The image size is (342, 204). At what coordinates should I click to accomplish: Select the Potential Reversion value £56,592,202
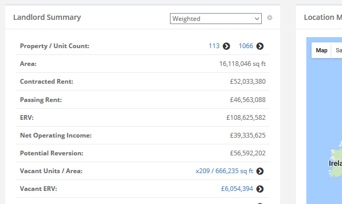[248, 153]
